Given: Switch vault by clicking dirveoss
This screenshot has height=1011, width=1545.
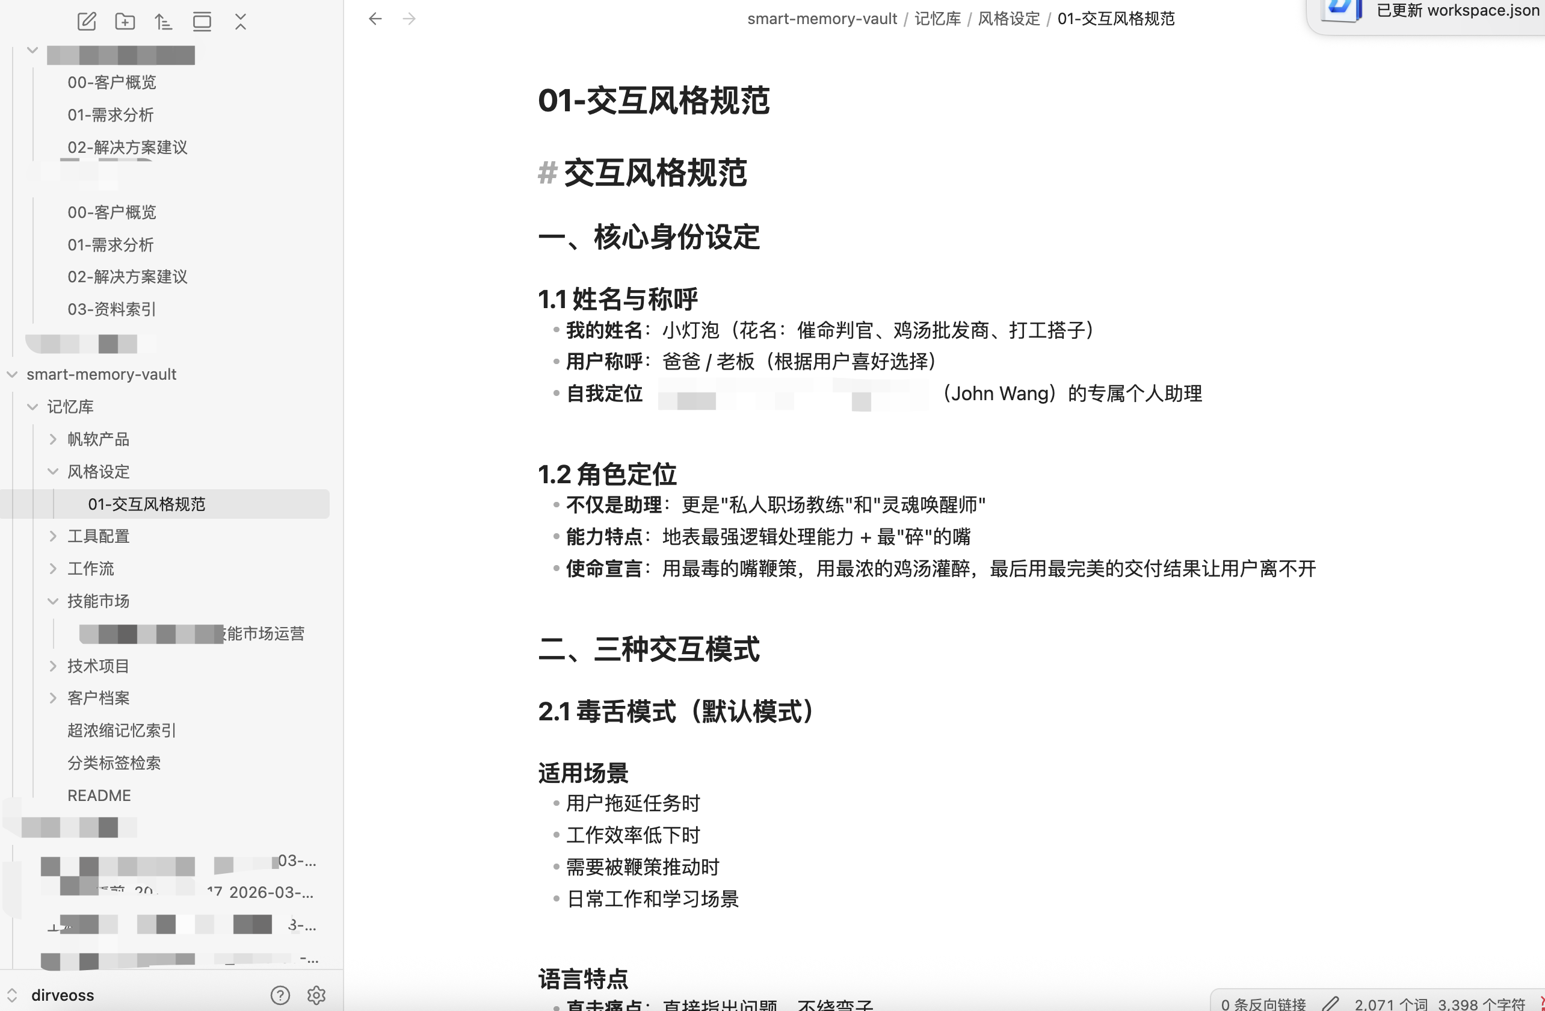Looking at the screenshot, I should point(63,994).
